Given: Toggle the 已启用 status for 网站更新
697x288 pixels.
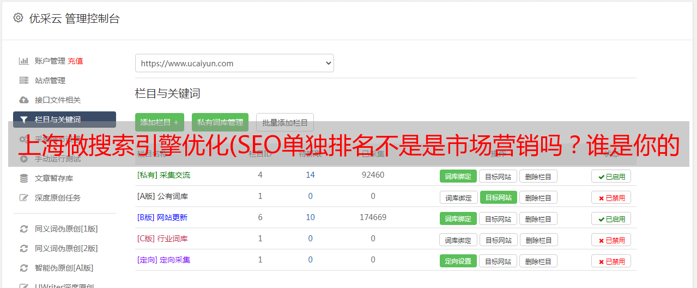Looking at the screenshot, I should 611,218.
